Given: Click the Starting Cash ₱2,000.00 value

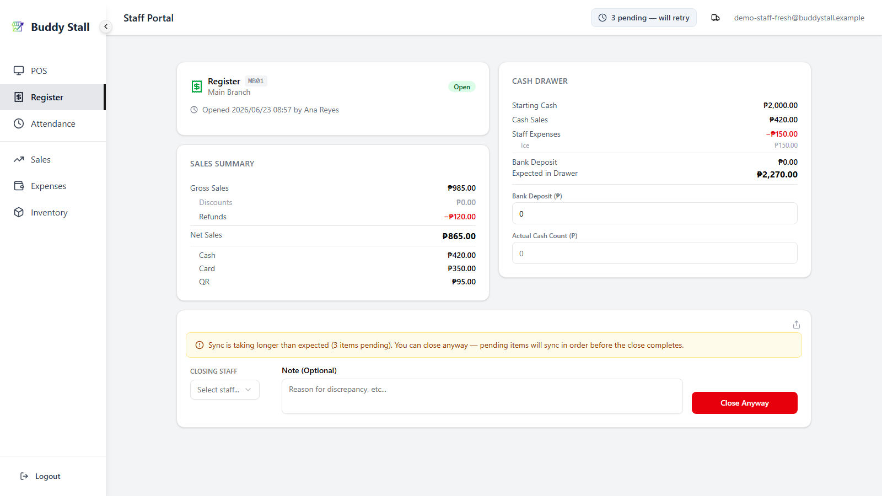Looking at the screenshot, I should pyautogui.click(x=781, y=105).
